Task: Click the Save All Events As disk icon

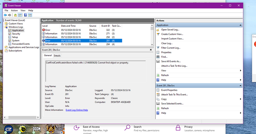Action: [158, 61]
